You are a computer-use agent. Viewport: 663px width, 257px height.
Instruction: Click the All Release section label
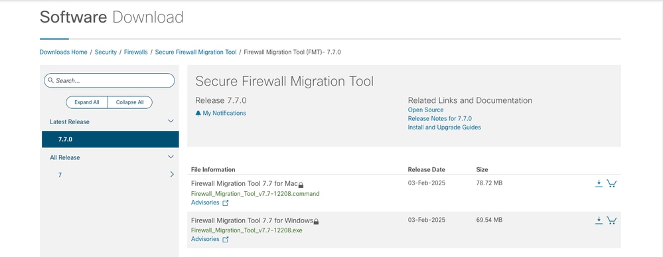tap(64, 157)
